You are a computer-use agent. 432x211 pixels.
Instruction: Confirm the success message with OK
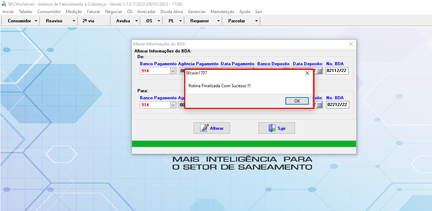click(x=297, y=101)
